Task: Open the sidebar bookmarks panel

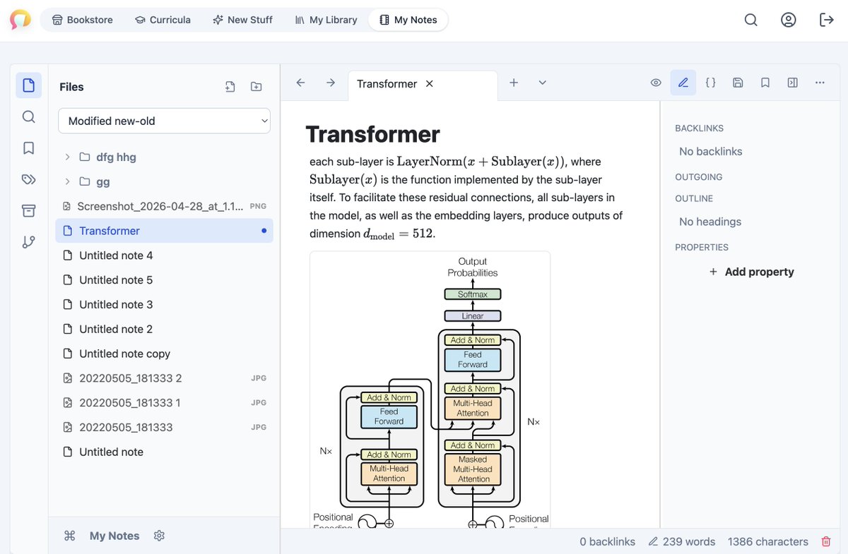Action: click(x=28, y=148)
